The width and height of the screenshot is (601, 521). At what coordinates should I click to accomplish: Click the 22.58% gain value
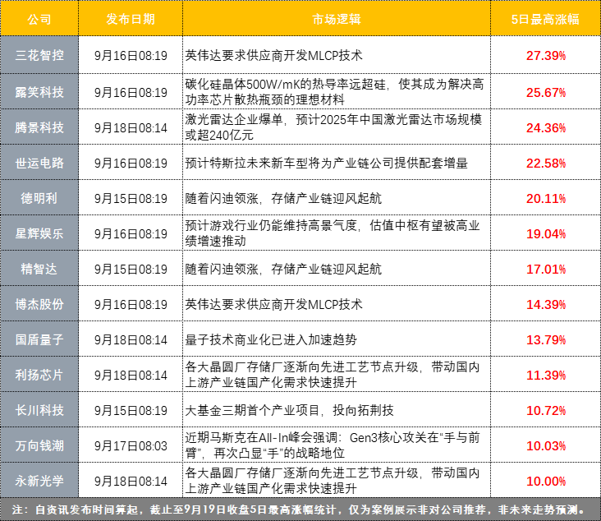(546, 163)
